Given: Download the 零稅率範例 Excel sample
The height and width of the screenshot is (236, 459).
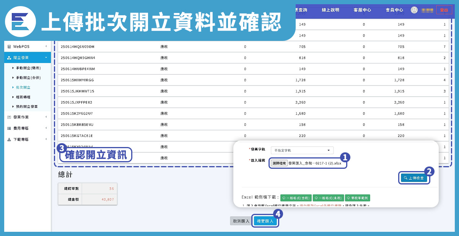Looking at the screenshot, I should pyautogui.click(x=357, y=198).
